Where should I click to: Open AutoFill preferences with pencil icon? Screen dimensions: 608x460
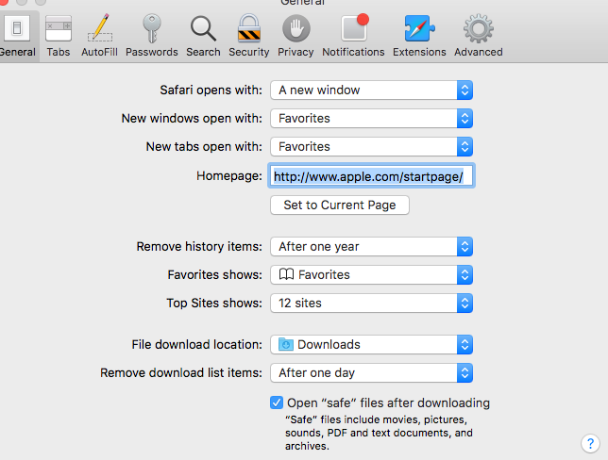(99, 37)
